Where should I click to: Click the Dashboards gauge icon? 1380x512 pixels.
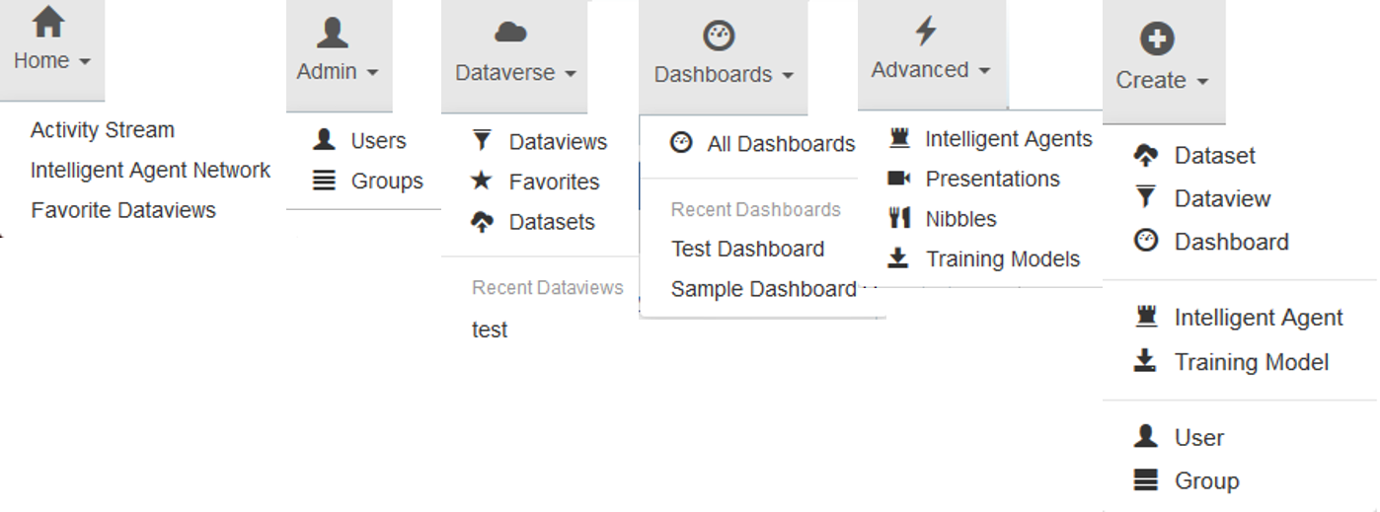(x=719, y=37)
